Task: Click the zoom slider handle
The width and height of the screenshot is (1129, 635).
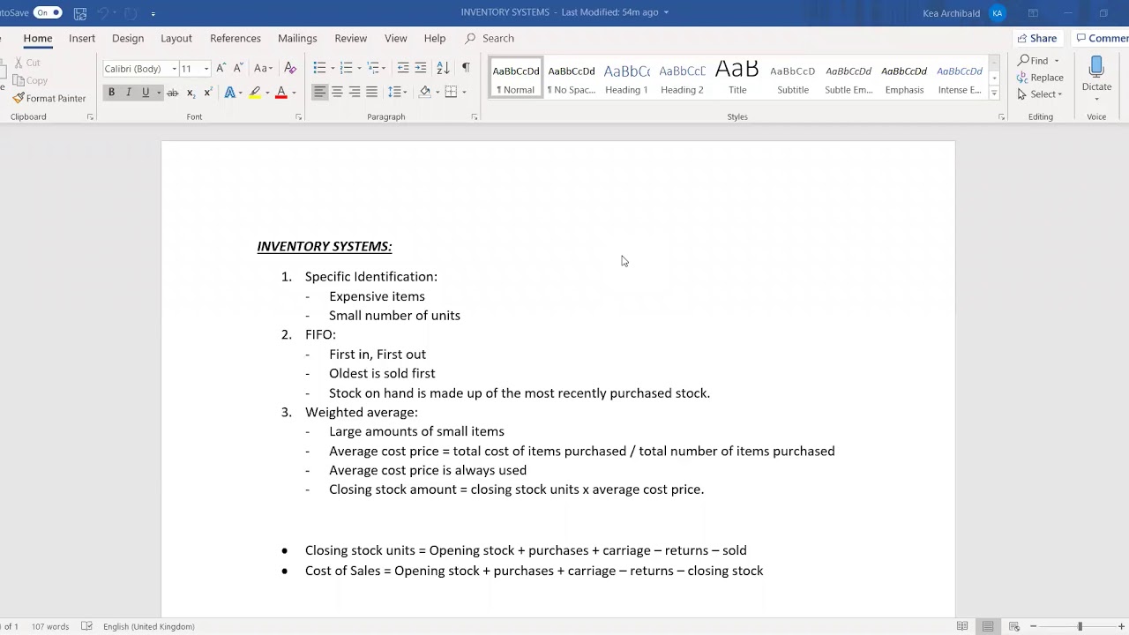Action: pyautogui.click(x=1080, y=626)
